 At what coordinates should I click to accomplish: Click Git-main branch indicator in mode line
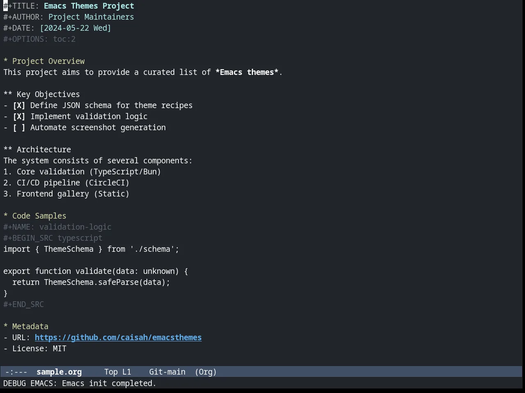[x=167, y=372]
